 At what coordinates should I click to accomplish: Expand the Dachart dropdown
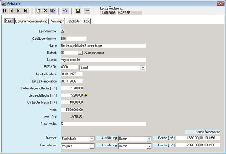pyautogui.click(x=92, y=139)
